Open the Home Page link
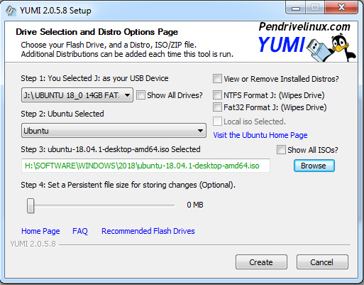This screenshot has width=364, height=285. pyautogui.click(x=40, y=231)
